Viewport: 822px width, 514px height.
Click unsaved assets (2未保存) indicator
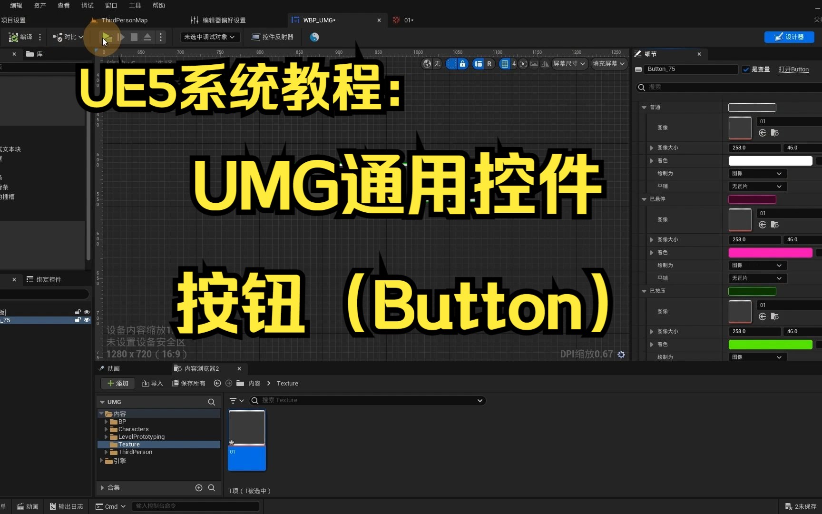[x=801, y=507]
